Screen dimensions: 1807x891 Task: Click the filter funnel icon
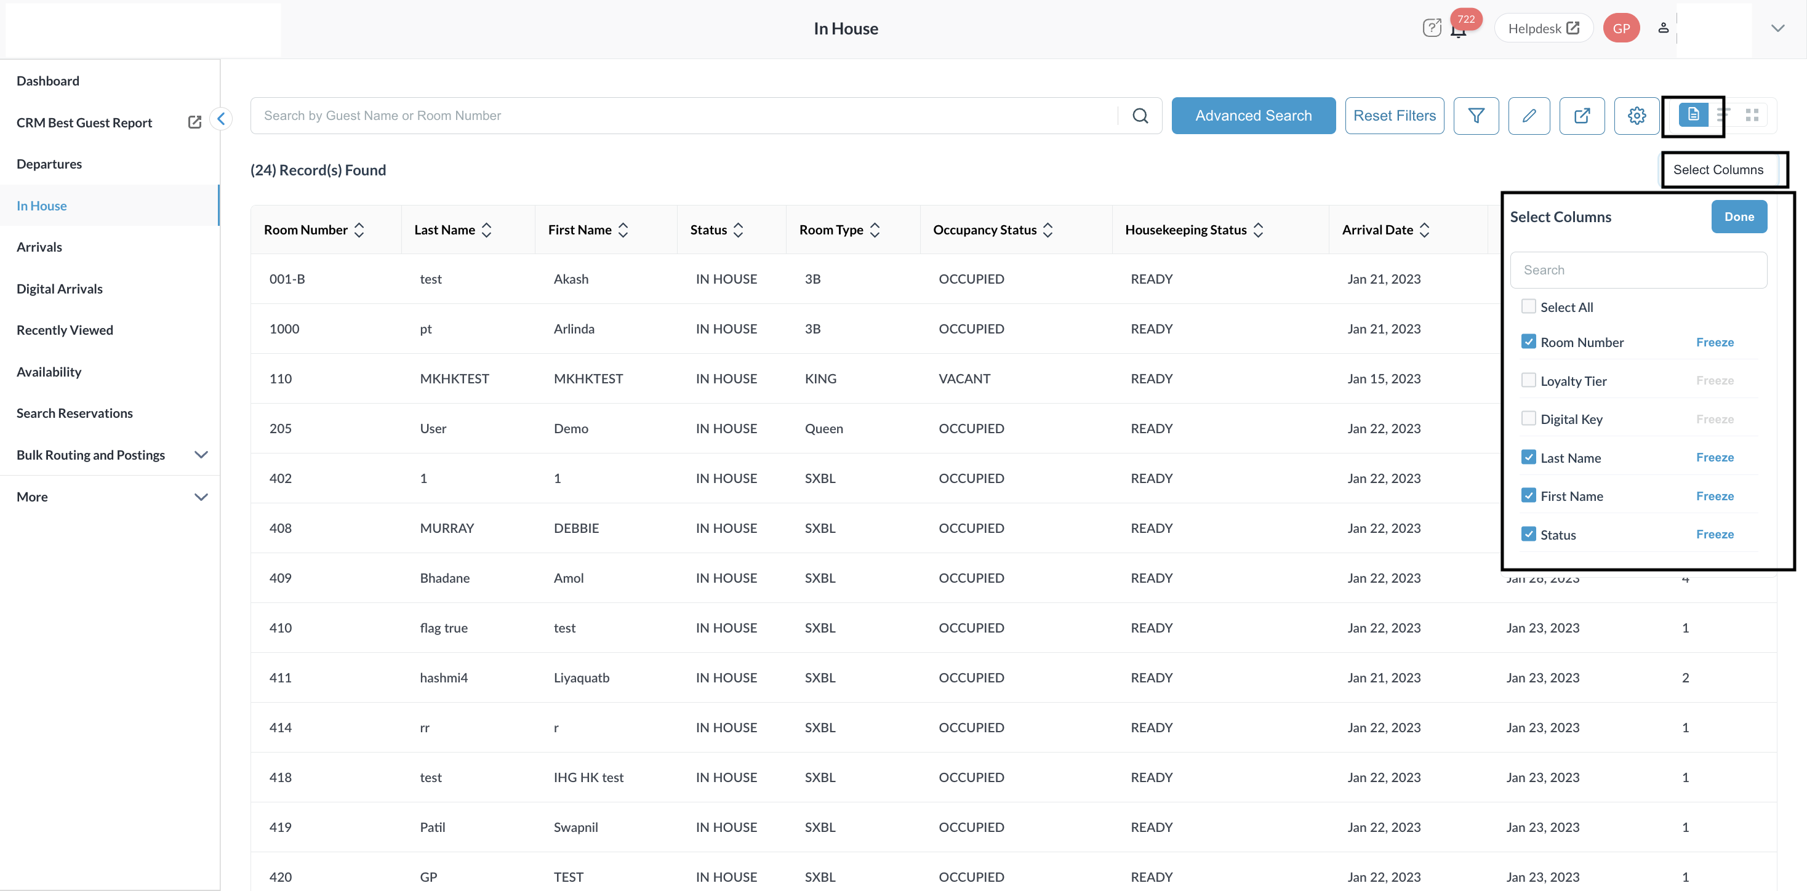pyautogui.click(x=1475, y=116)
